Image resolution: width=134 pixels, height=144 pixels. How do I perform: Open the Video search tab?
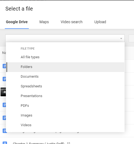tap(72, 22)
